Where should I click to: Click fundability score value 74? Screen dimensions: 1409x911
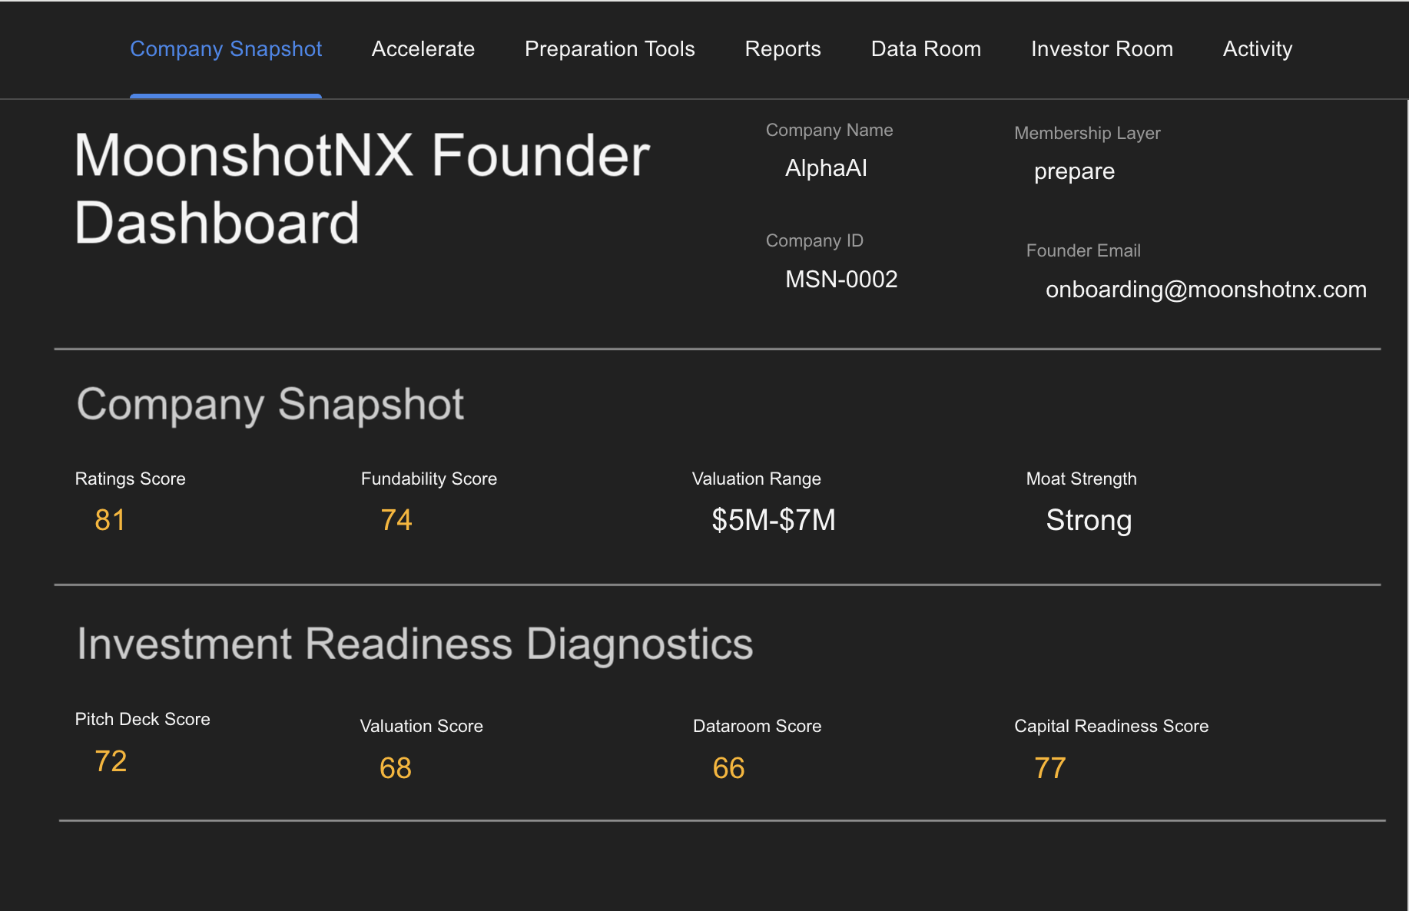point(396,520)
